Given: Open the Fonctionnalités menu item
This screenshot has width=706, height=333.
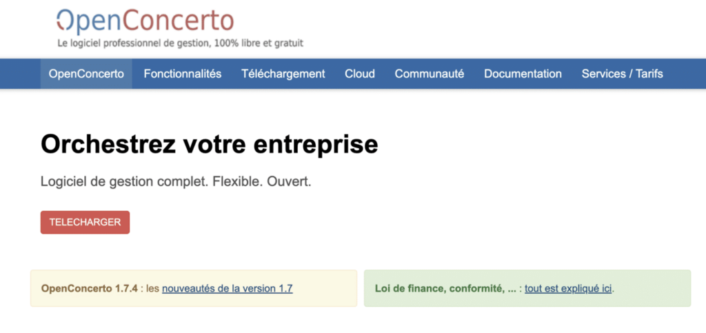Looking at the screenshot, I should [x=182, y=74].
